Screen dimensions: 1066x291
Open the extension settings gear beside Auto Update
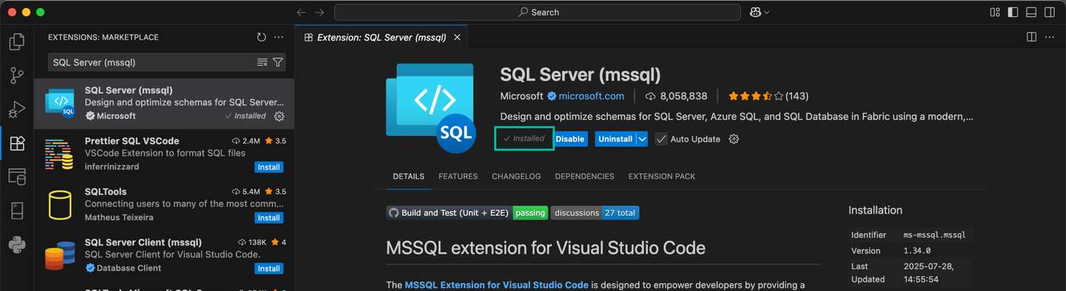(x=734, y=140)
